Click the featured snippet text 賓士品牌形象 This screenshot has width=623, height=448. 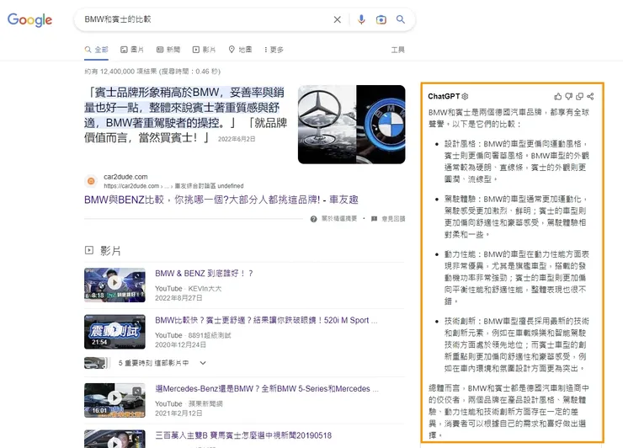[x=185, y=115]
